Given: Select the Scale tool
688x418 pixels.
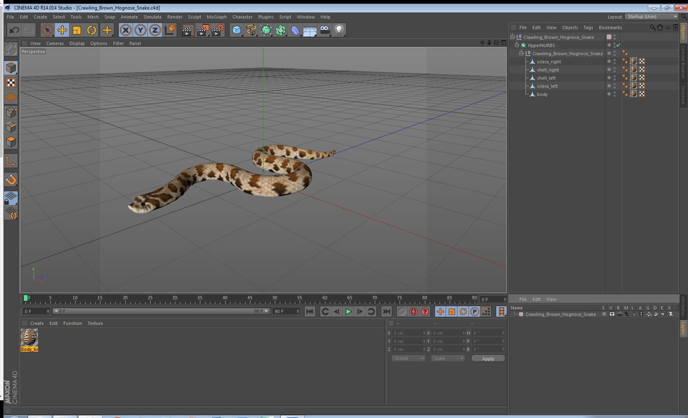Looking at the screenshot, I should pyautogui.click(x=77, y=30).
